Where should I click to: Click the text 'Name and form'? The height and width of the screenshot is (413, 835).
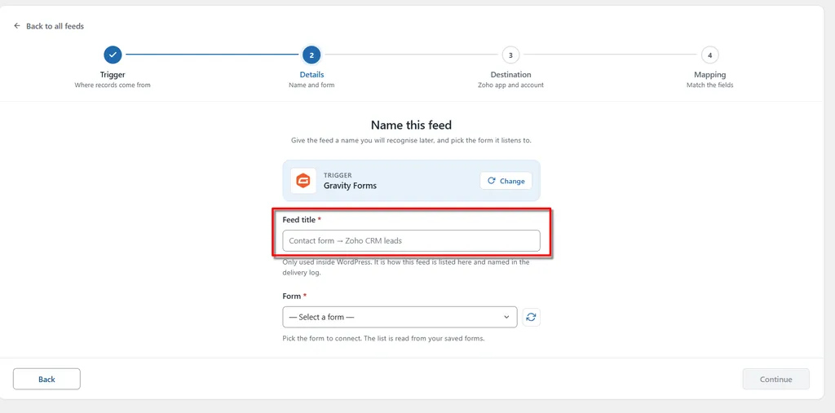[311, 86]
